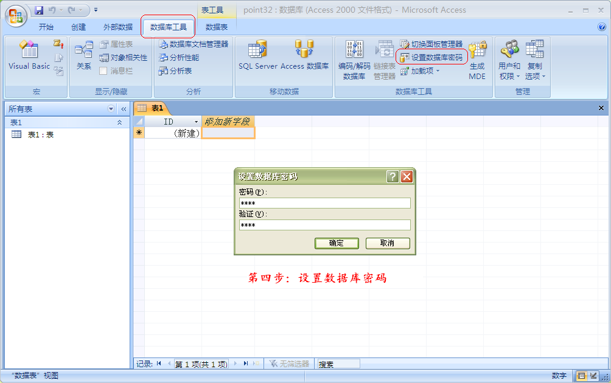Run 分析表 table analyzer
Screen dimensions: 611x383
coord(175,71)
